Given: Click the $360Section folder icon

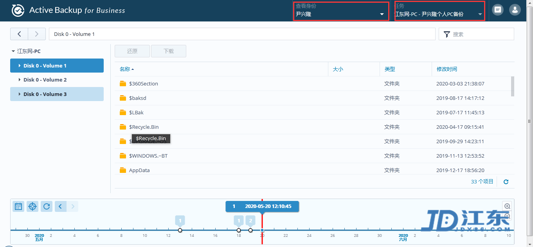Looking at the screenshot, I should click(x=123, y=84).
